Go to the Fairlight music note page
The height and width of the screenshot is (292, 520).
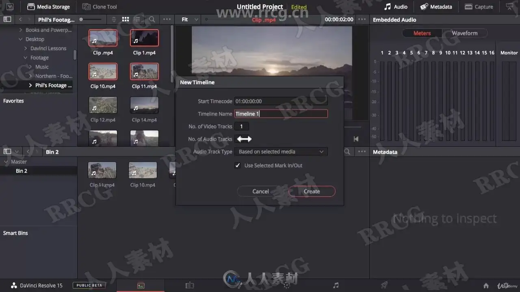[x=336, y=286]
